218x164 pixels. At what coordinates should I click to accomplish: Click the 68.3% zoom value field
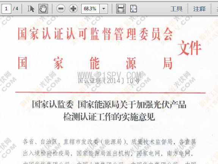click(90, 9)
